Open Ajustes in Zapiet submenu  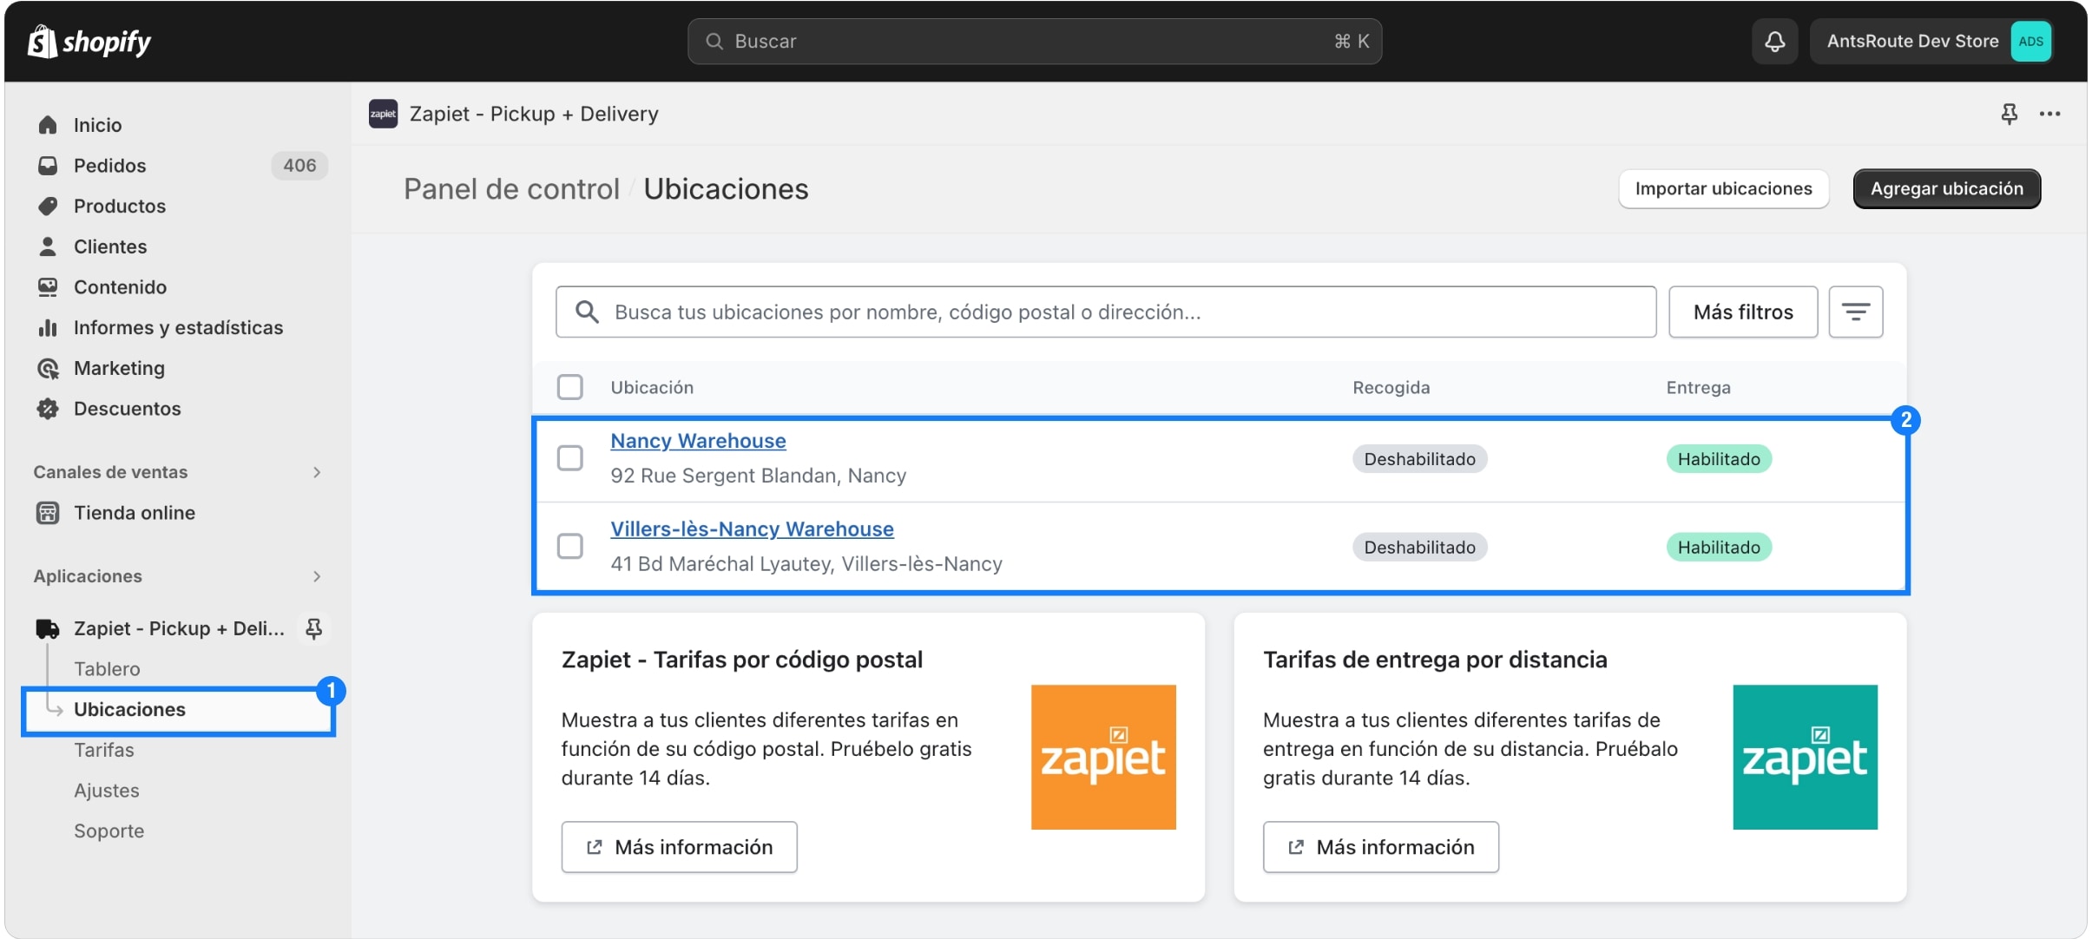107,791
